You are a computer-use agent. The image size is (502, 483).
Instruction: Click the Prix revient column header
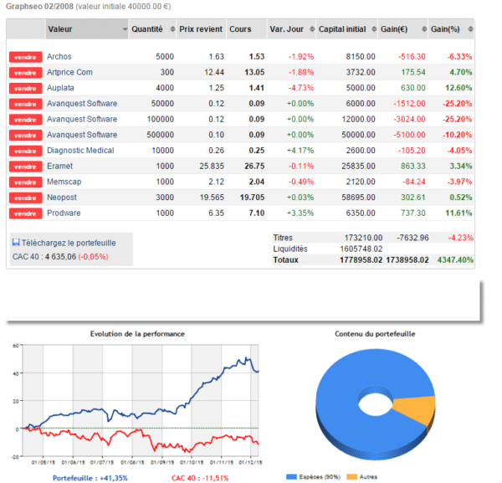(201, 29)
